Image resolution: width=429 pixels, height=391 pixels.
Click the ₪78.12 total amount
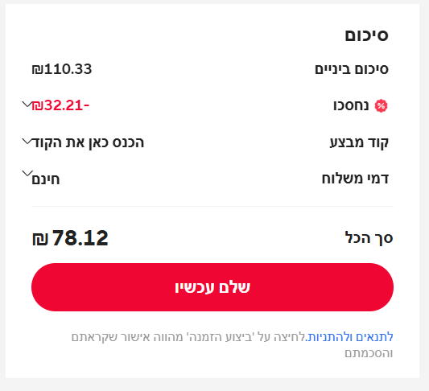(70, 237)
